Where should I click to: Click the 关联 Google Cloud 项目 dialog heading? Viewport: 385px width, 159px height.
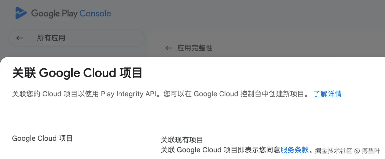tap(77, 73)
